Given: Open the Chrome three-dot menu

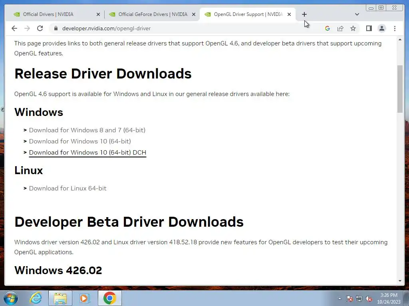Looking at the screenshot, I should 395,28.
